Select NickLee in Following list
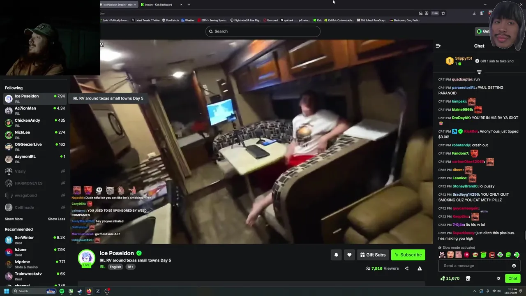This screenshot has height=296, width=526. (35, 134)
